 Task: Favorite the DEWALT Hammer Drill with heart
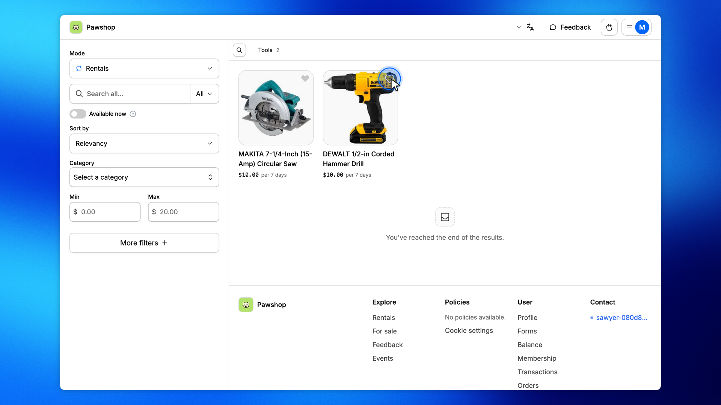click(x=389, y=79)
